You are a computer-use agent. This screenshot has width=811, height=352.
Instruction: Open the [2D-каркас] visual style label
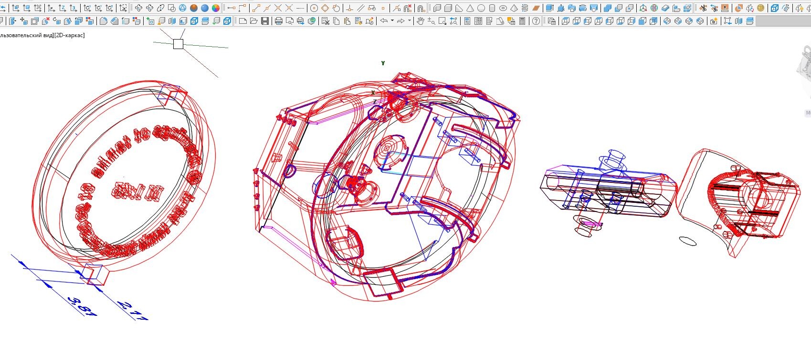pos(69,35)
